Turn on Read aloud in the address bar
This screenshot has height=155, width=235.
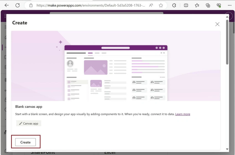pos(151,6)
